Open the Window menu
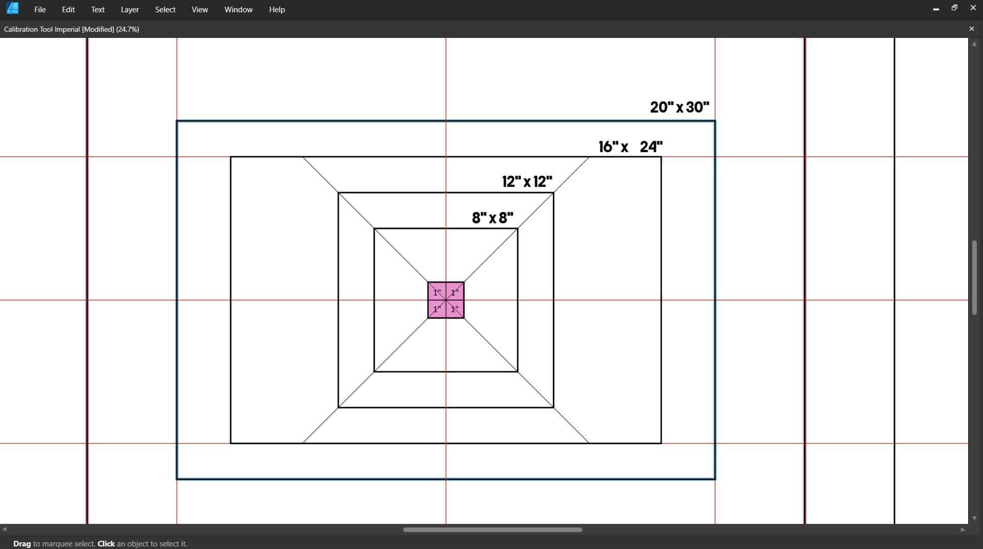 [x=237, y=9]
